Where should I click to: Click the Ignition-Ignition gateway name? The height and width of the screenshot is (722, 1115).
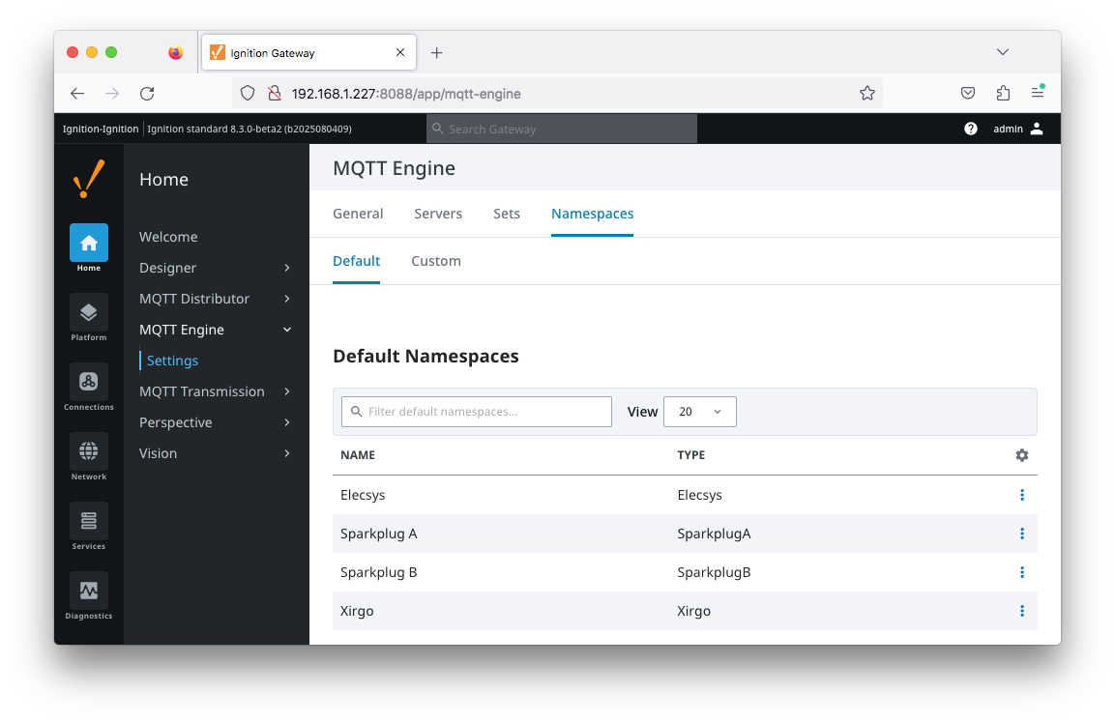[x=101, y=130]
